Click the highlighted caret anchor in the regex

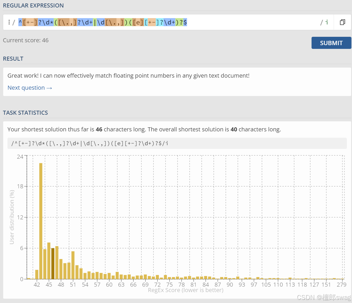pos(20,22)
